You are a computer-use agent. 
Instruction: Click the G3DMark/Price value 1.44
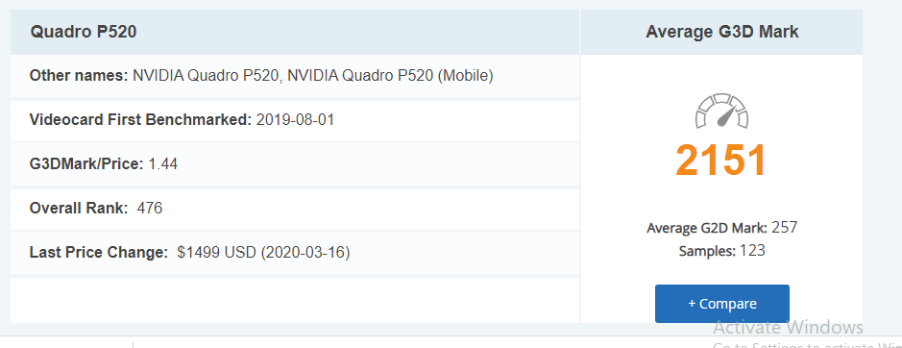163,164
